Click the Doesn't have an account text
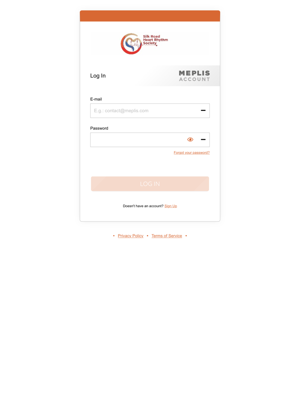Image resolution: width=300 pixels, height=400 pixels. click(143, 206)
